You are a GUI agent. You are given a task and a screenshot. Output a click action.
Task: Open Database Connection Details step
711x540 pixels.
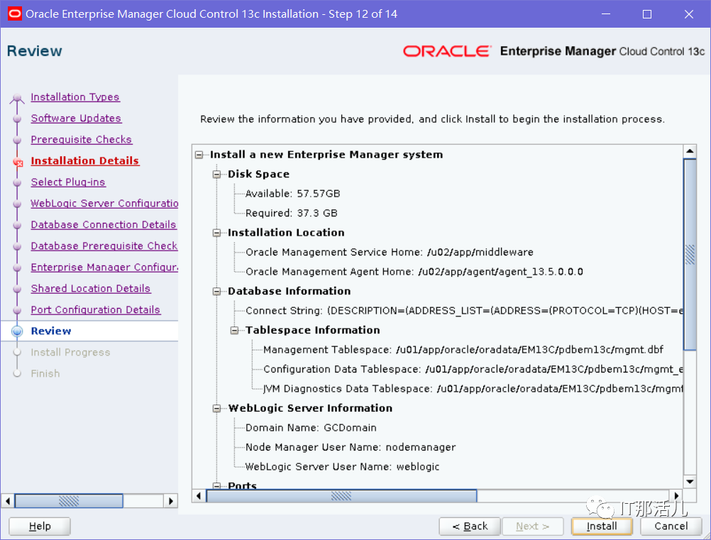[x=104, y=225]
